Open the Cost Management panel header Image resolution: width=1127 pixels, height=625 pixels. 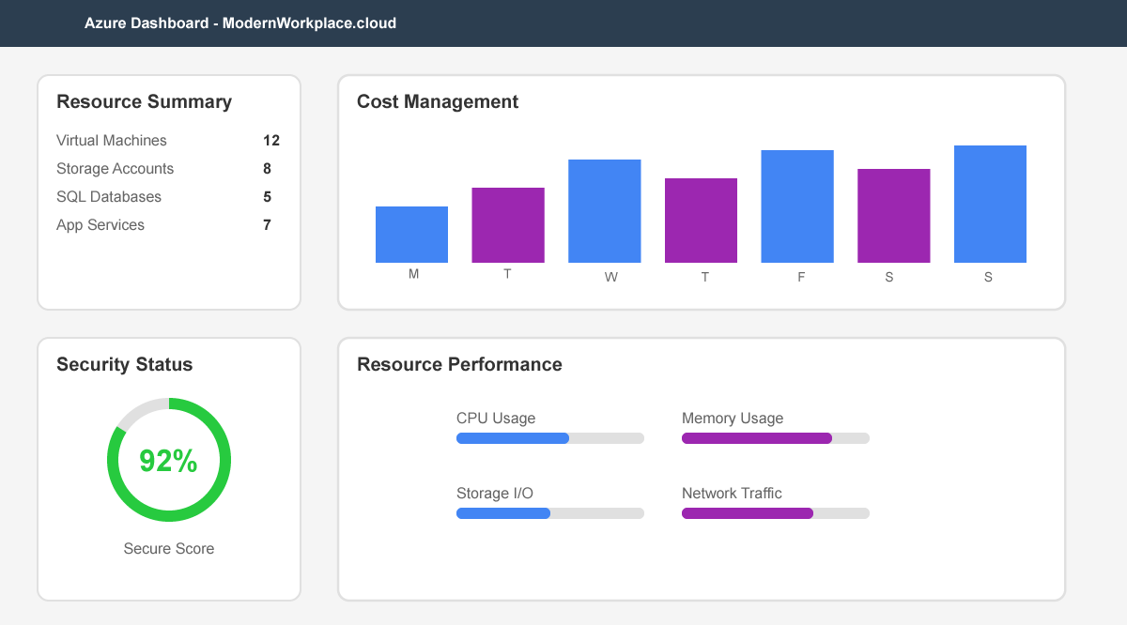pos(438,101)
